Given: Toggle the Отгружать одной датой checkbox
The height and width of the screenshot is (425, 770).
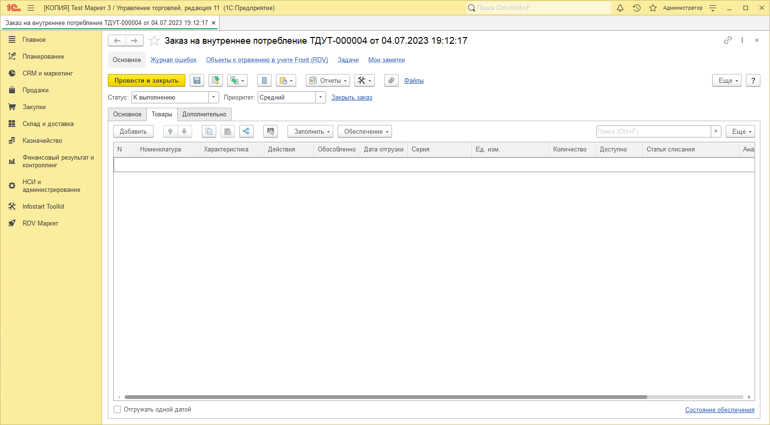Looking at the screenshot, I should pos(117,410).
